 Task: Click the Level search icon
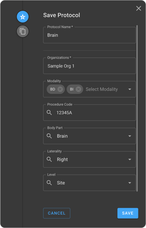[x=49, y=183]
